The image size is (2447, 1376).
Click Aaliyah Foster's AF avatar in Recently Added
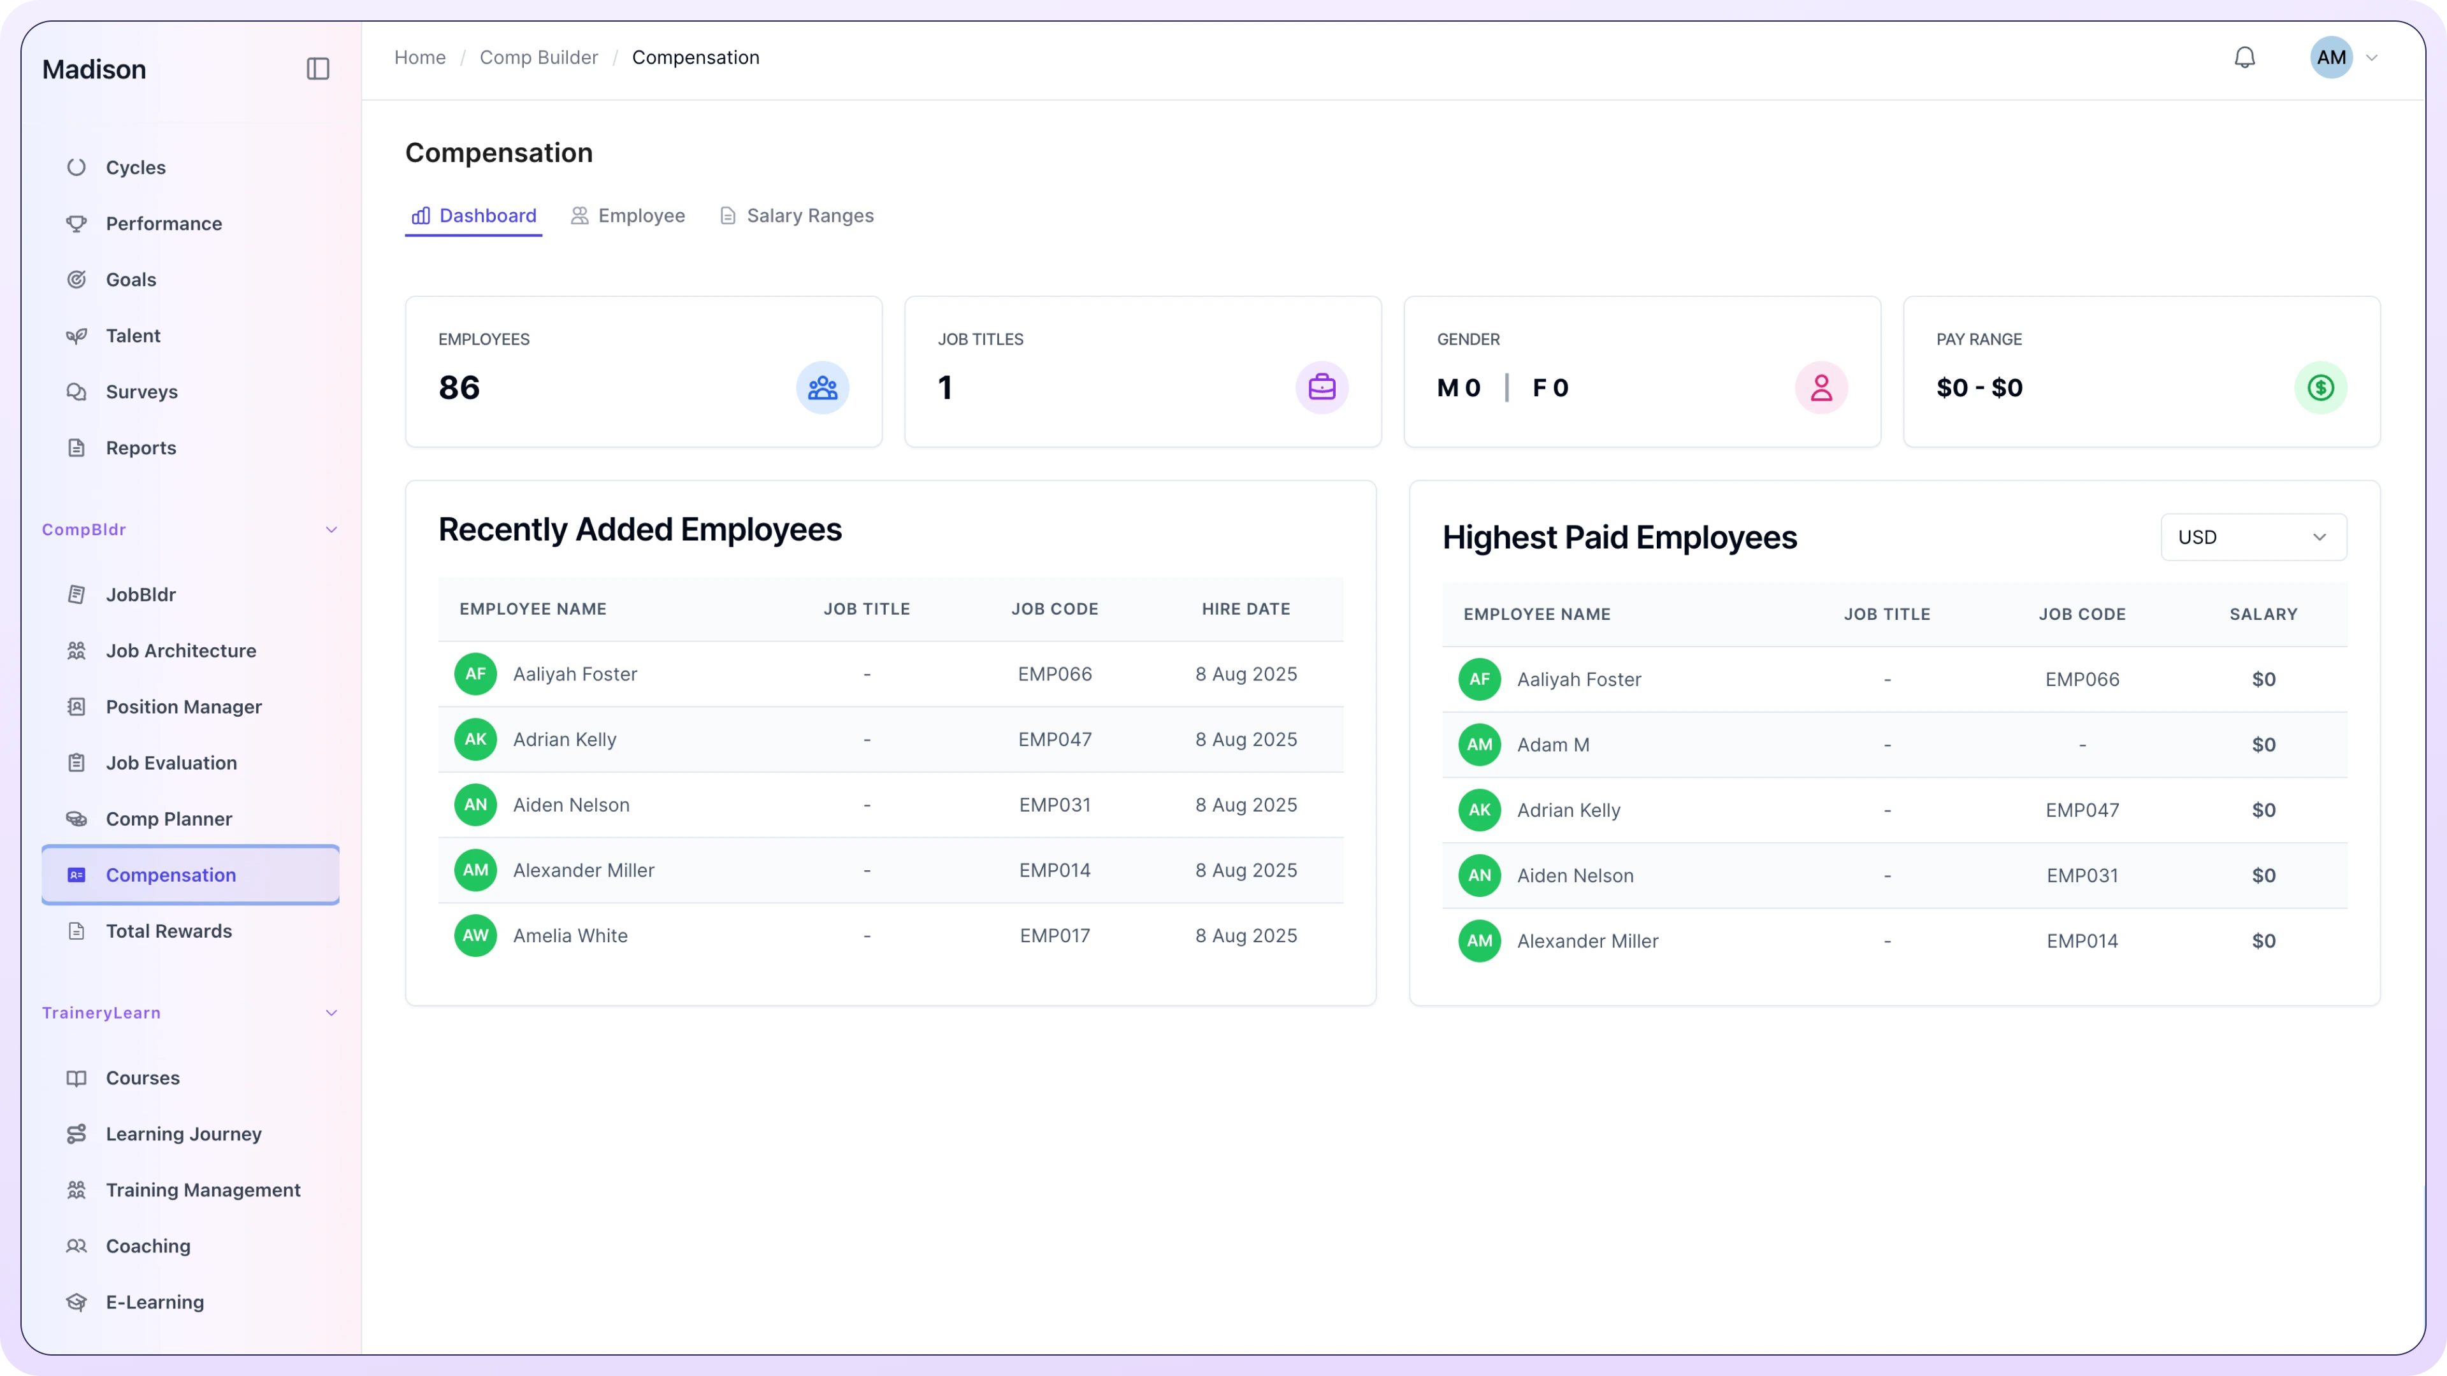coord(475,674)
